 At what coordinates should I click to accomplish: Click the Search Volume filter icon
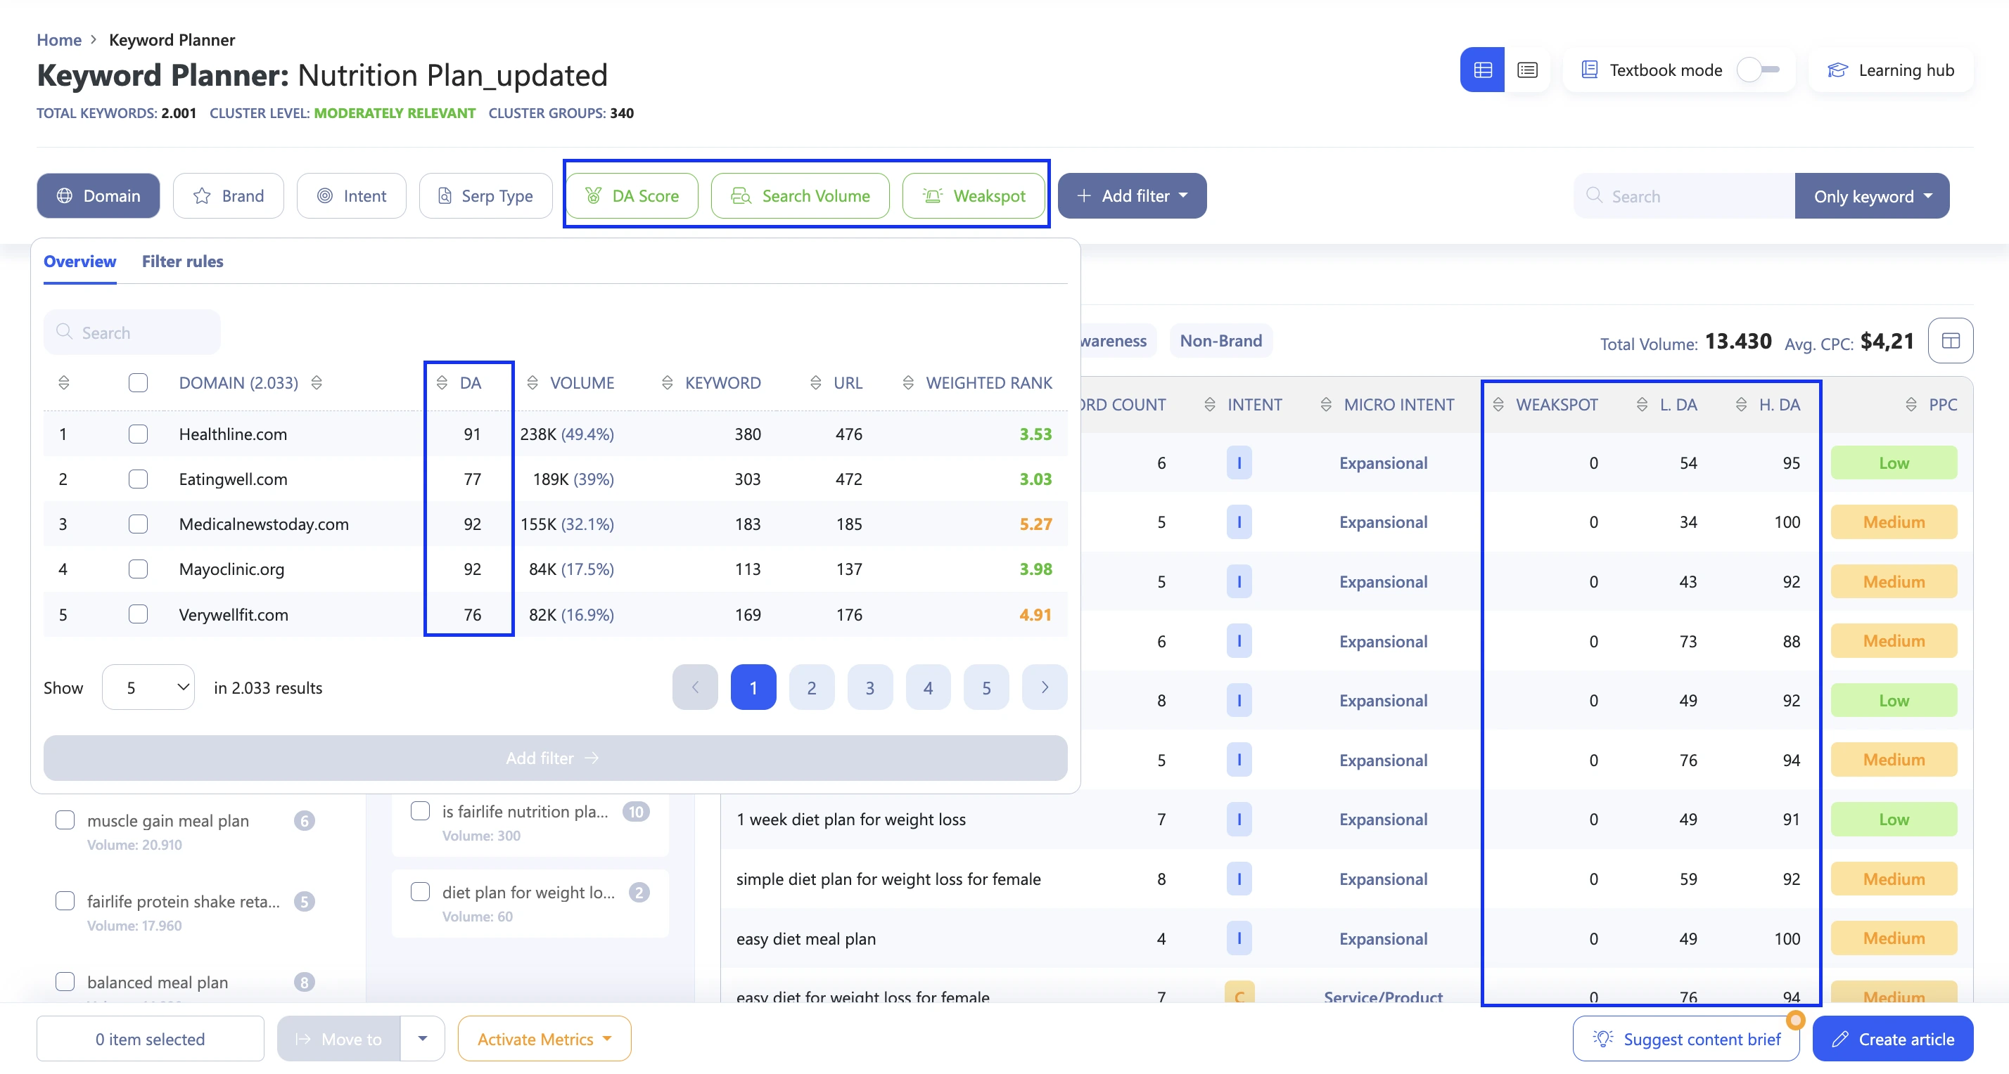point(741,195)
